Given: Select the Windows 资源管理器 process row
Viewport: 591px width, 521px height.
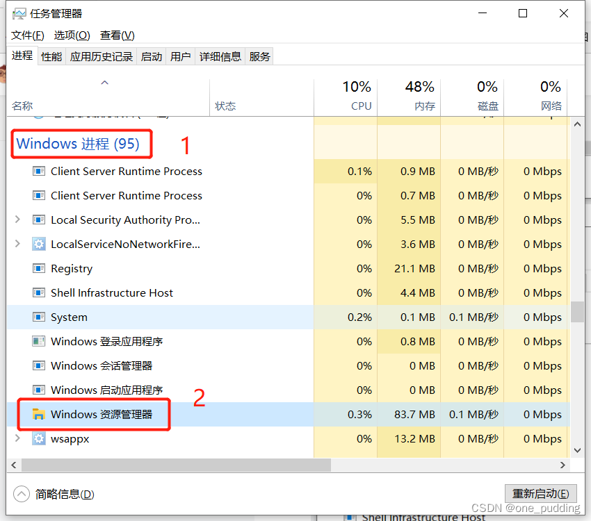Looking at the screenshot, I should coord(289,414).
